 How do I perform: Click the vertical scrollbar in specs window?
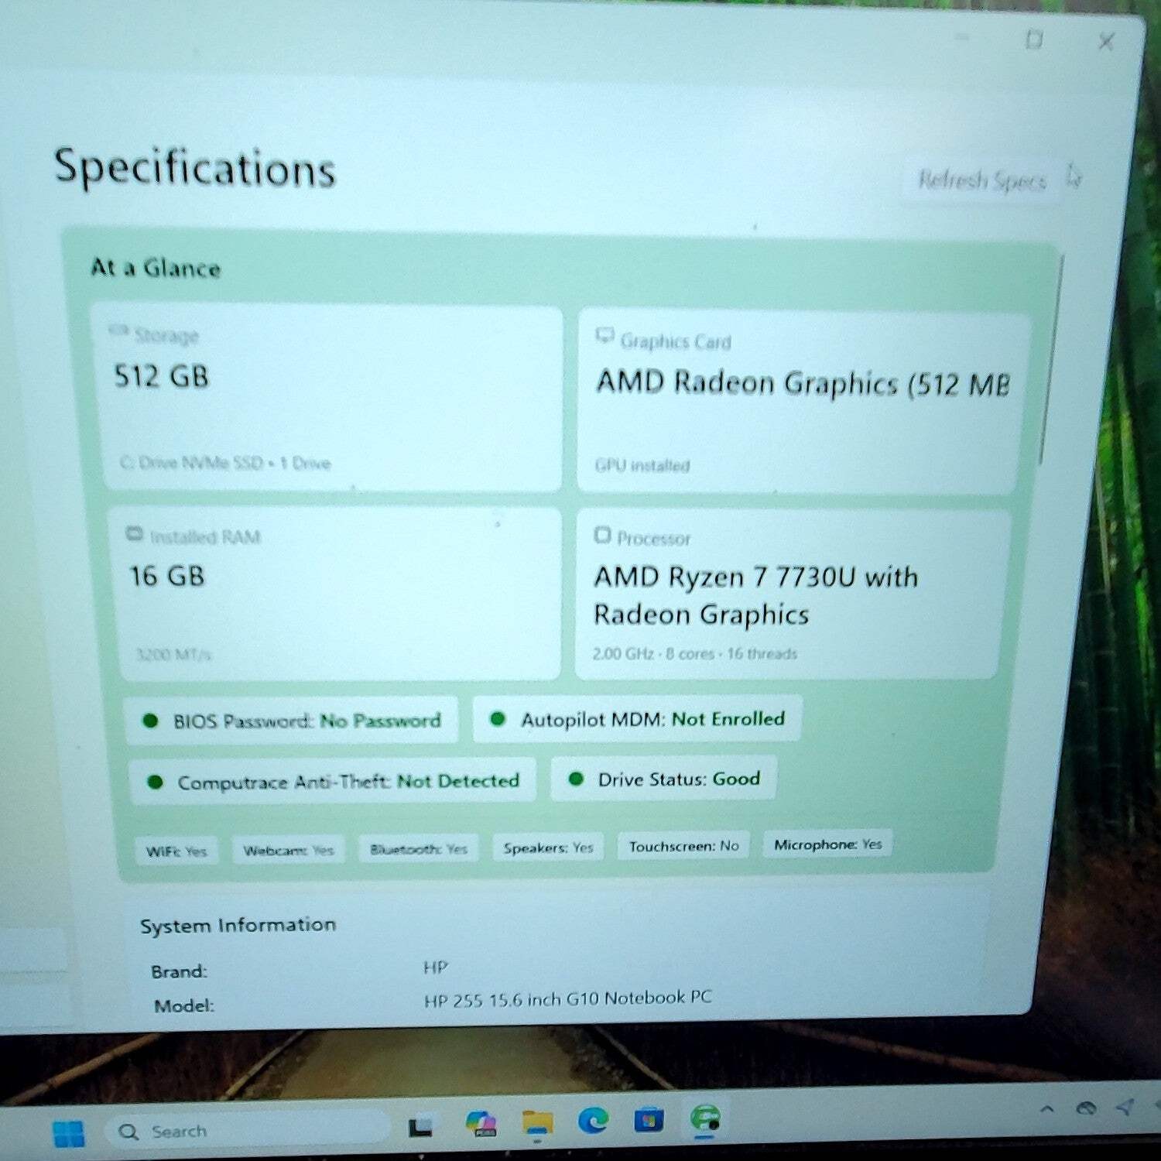pos(1051,360)
